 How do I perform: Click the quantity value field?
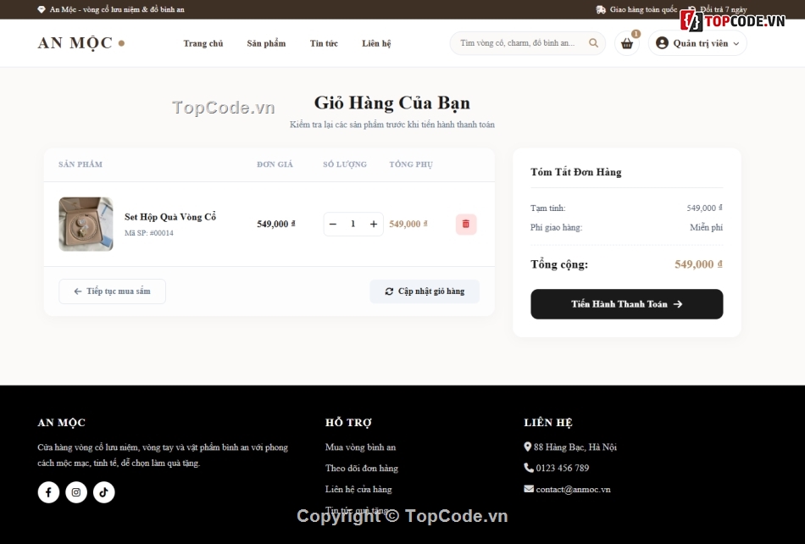click(353, 225)
